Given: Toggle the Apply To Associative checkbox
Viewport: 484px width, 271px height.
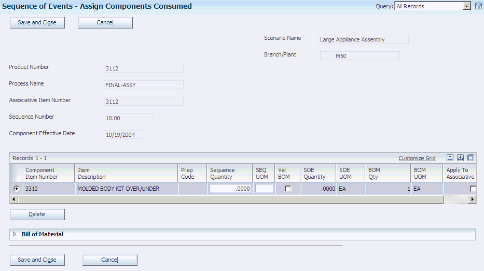Looking at the screenshot, I should [473, 189].
